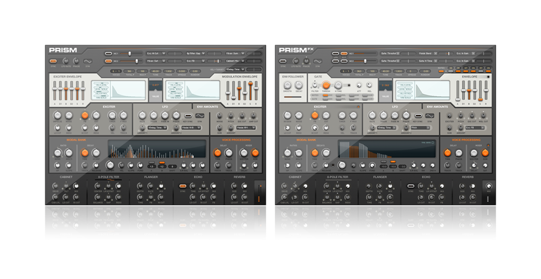Click the AMP CUT knob in Prism's Env Amounts
The image size is (541, 279).
[253, 116]
